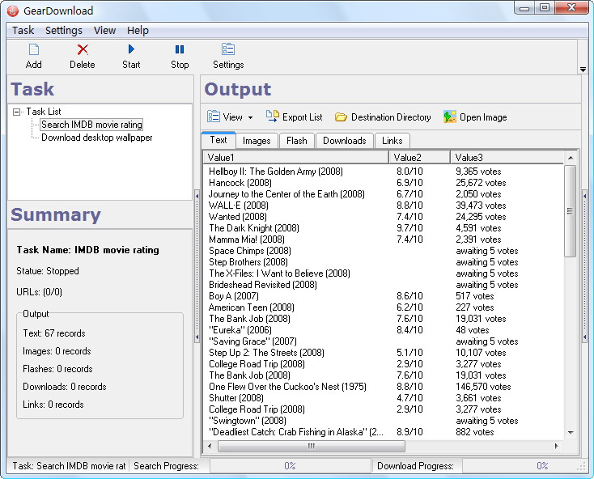Switch to the Images tab
Viewport: 594px width, 479px height.
coord(257,141)
